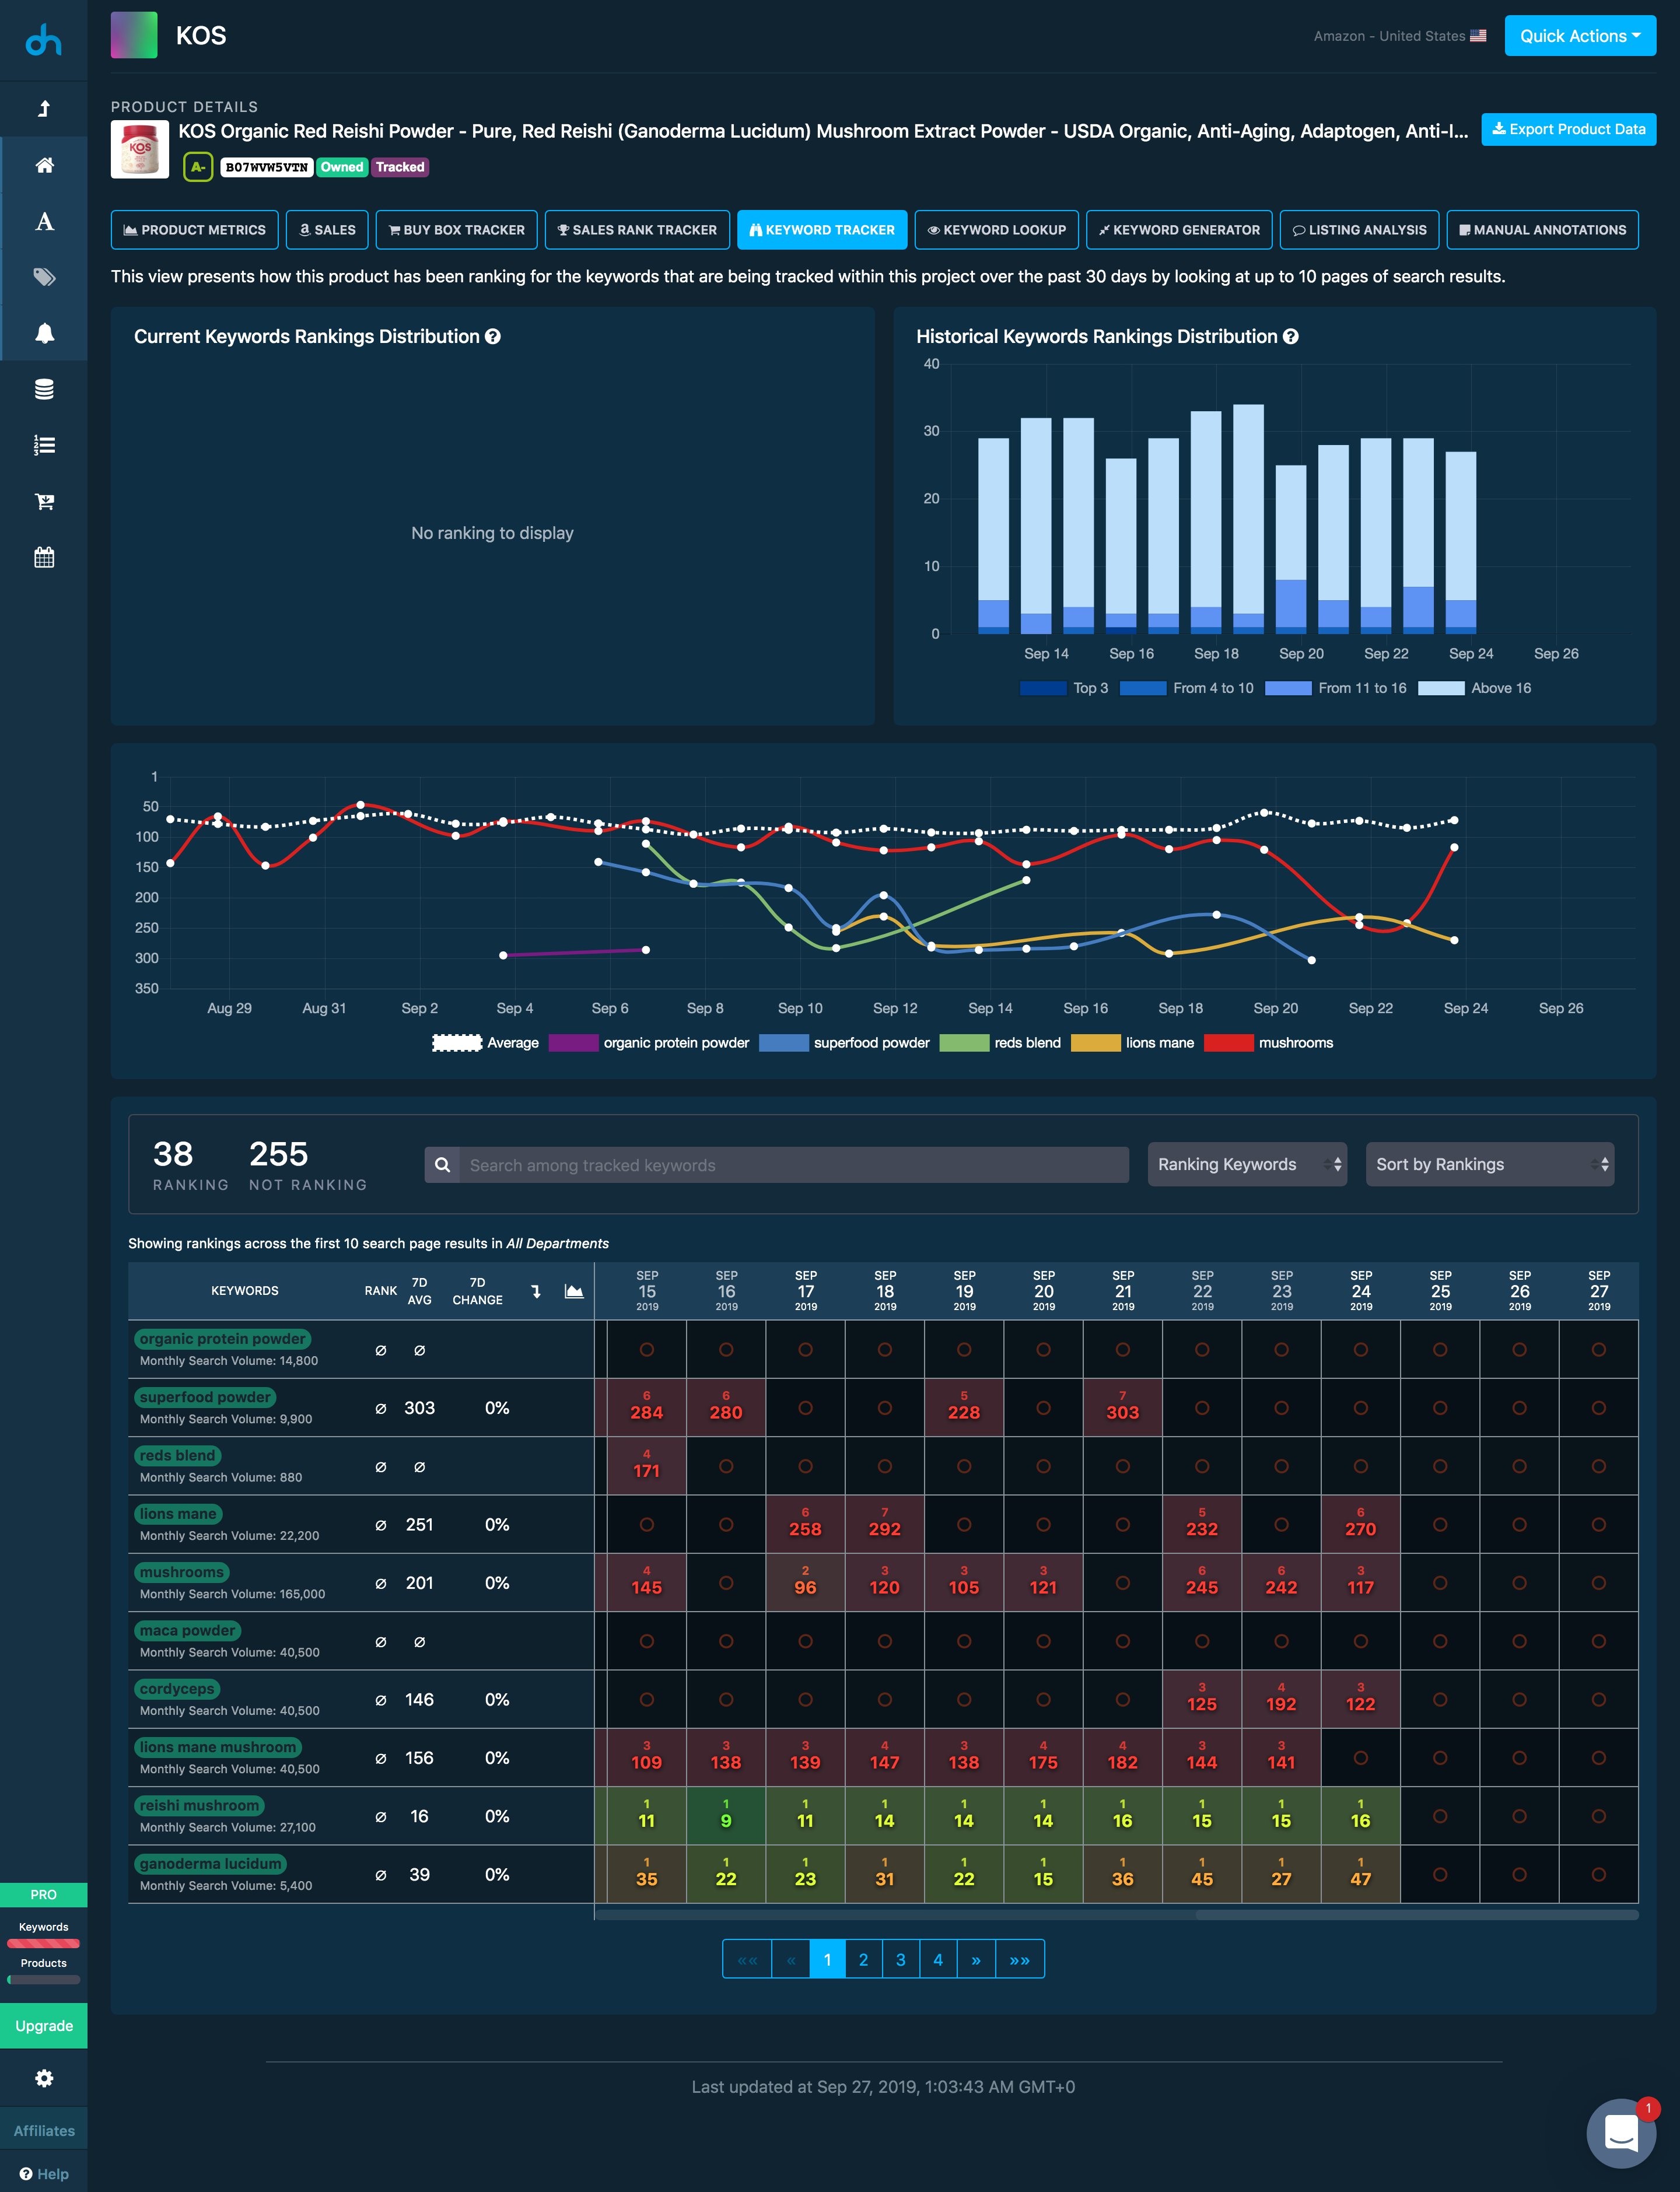This screenshot has height=2192, width=1680.
Task: Click the DataHawk logo
Action: pyautogui.click(x=44, y=40)
